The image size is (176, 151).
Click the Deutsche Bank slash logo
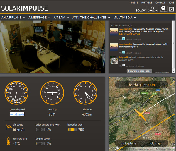point(172,9)
